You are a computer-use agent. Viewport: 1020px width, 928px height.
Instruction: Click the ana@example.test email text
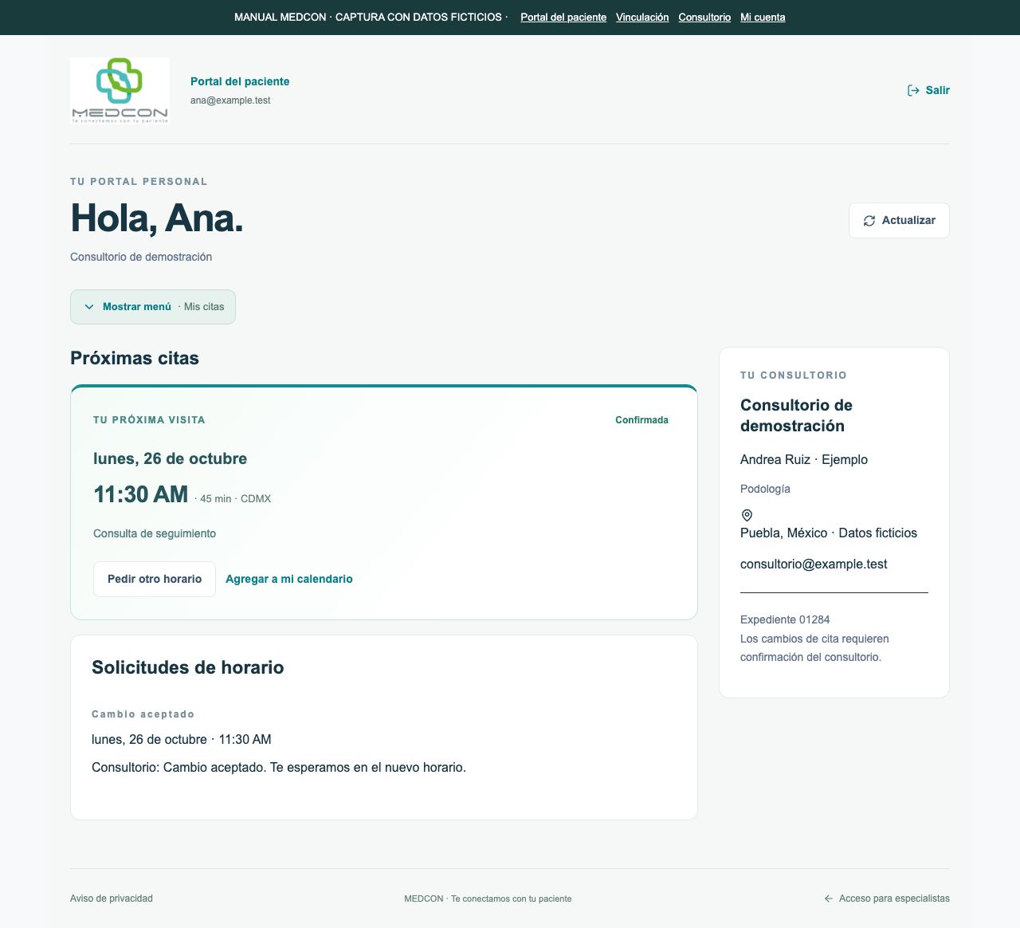tap(230, 100)
